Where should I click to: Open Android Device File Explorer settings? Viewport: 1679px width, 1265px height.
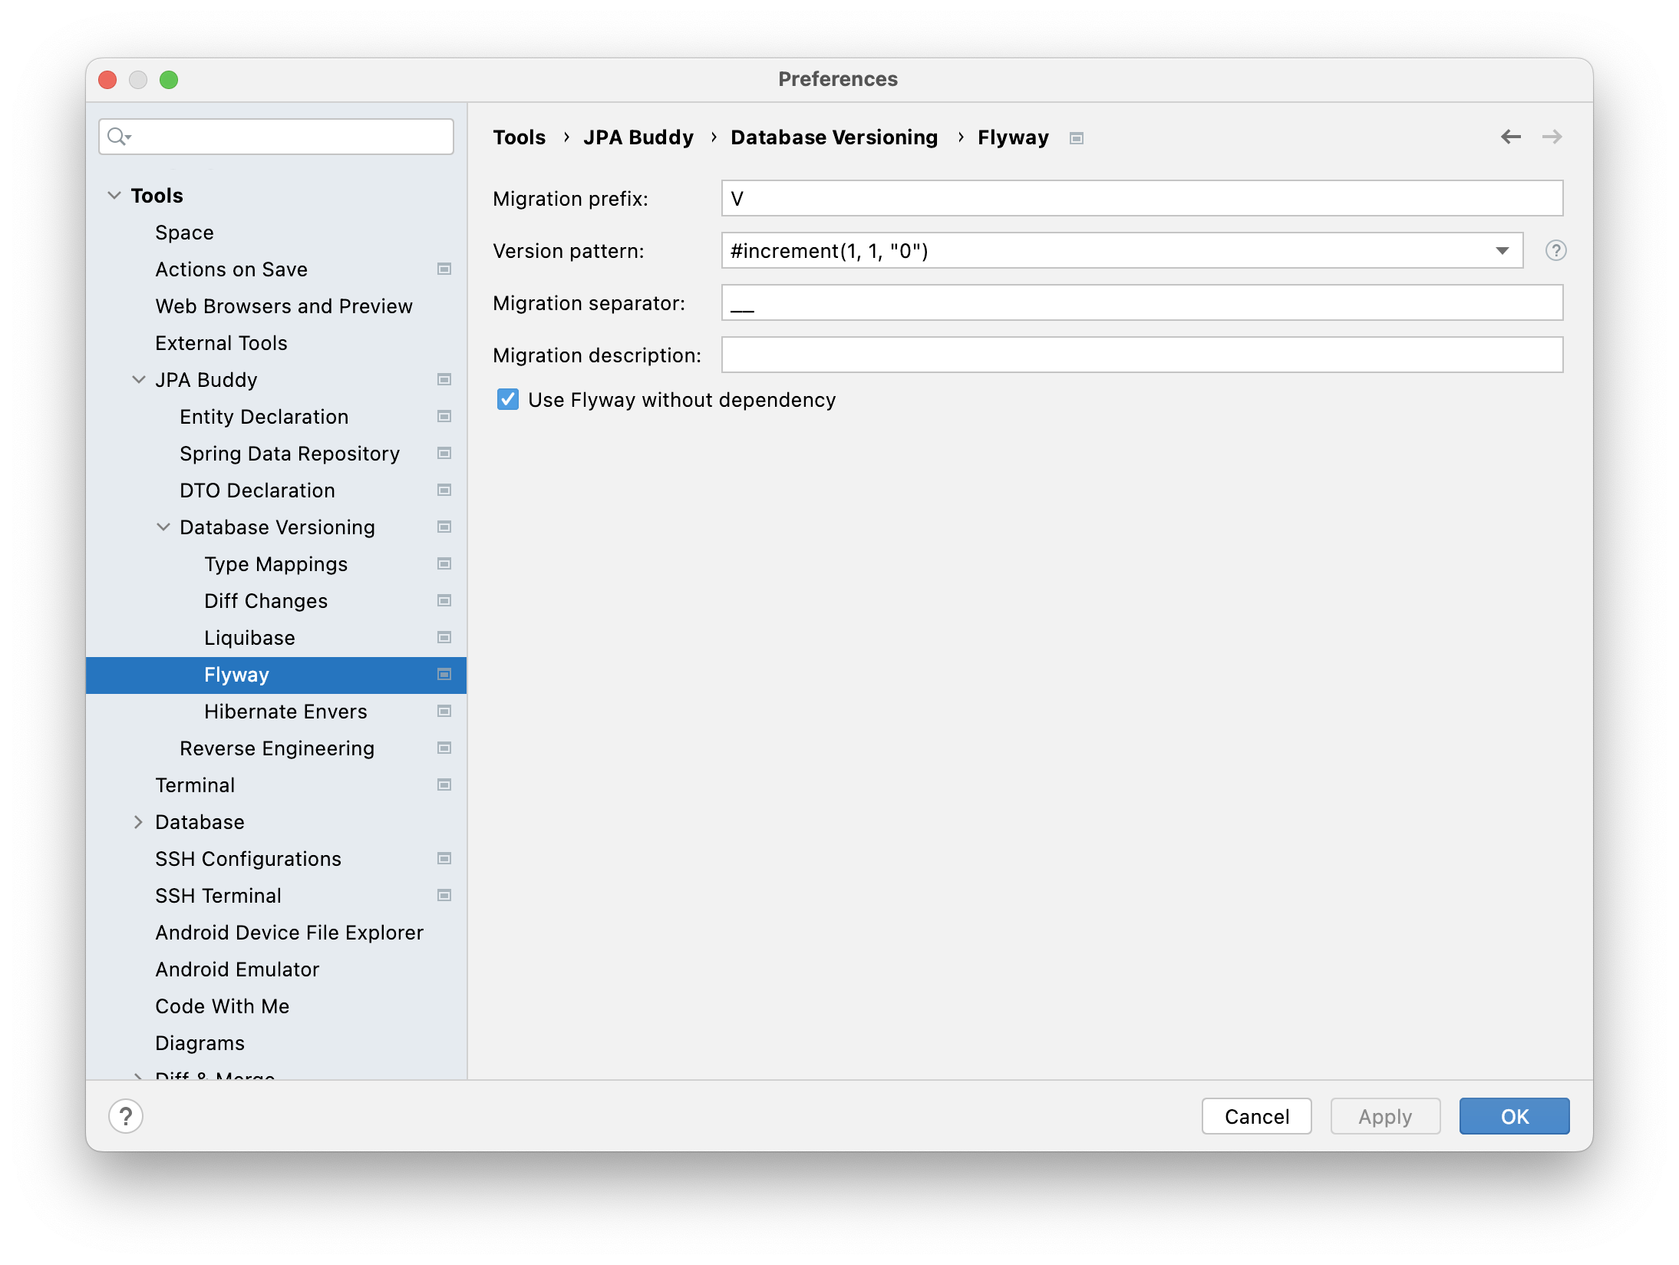pyautogui.click(x=276, y=932)
